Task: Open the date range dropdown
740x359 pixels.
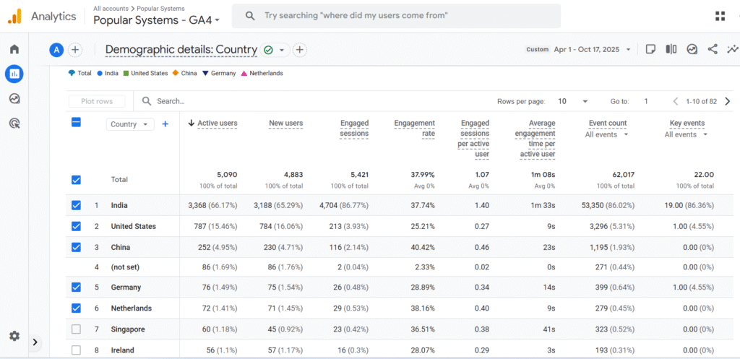Action: click(x=593, y=50)
